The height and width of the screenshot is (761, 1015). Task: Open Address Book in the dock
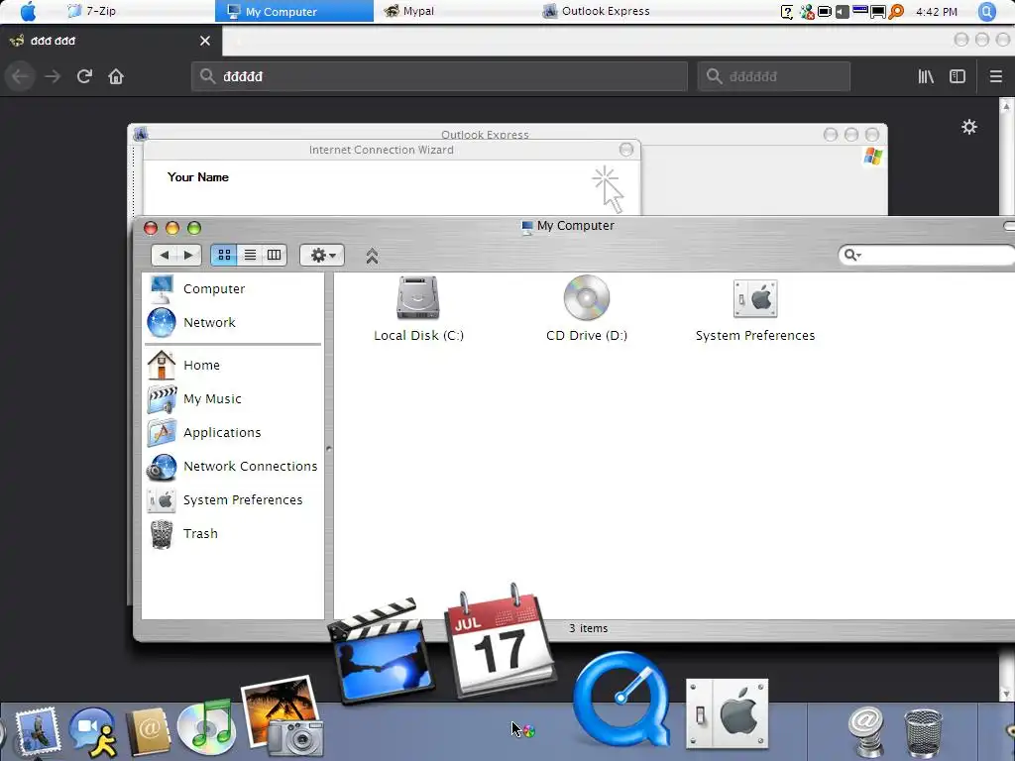149,731
